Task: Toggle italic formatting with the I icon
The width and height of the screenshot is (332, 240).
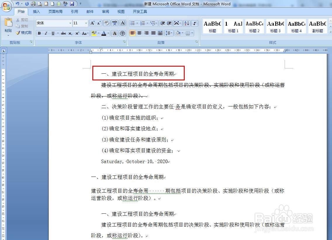Action: (x=46, y=33)
